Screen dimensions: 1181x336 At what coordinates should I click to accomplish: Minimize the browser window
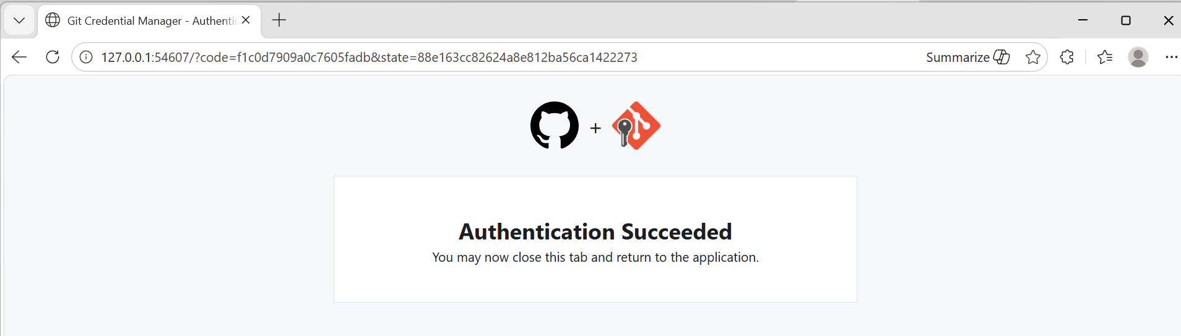click(x=1083, y=20)
